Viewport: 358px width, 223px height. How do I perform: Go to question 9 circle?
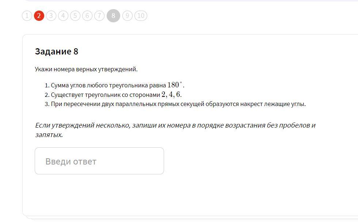[127, 16]
